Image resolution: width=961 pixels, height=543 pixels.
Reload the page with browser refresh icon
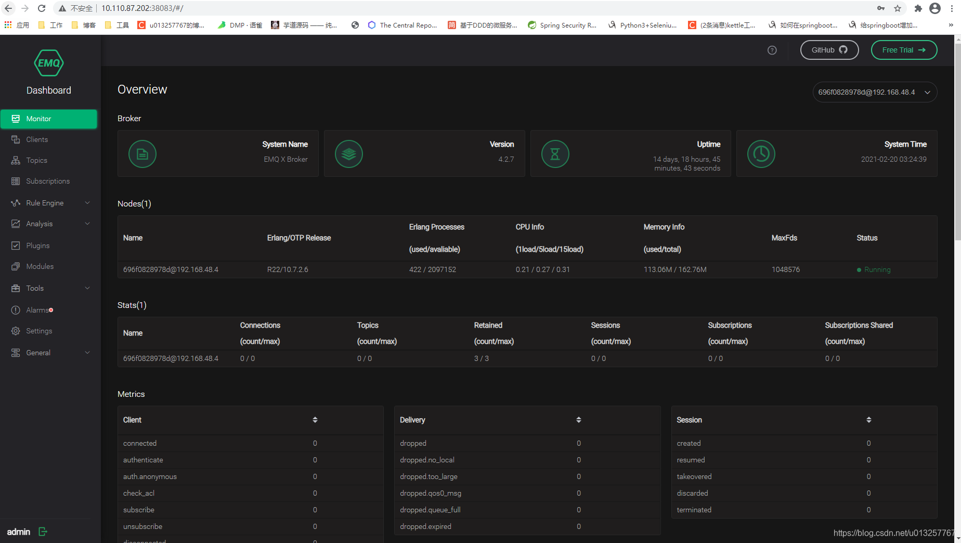[x=42, y=8]
